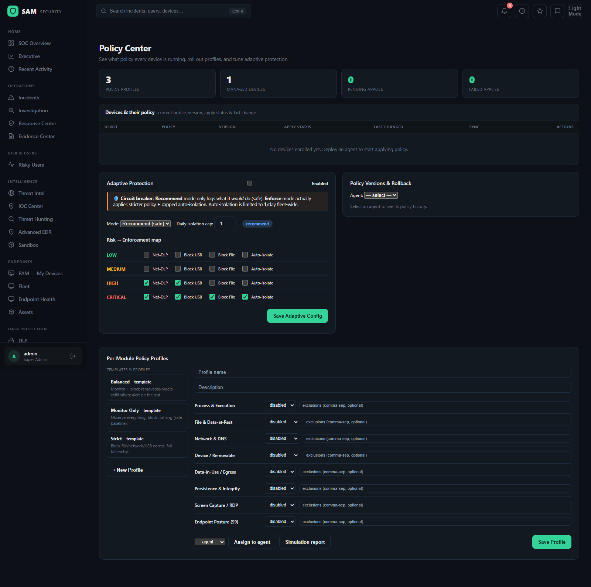Open File & Data-at-Rest mode dropdown
Viewport: 591px width, 587px height.
coord(282,422)
